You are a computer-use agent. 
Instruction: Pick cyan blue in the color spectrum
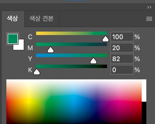(74, 99)
